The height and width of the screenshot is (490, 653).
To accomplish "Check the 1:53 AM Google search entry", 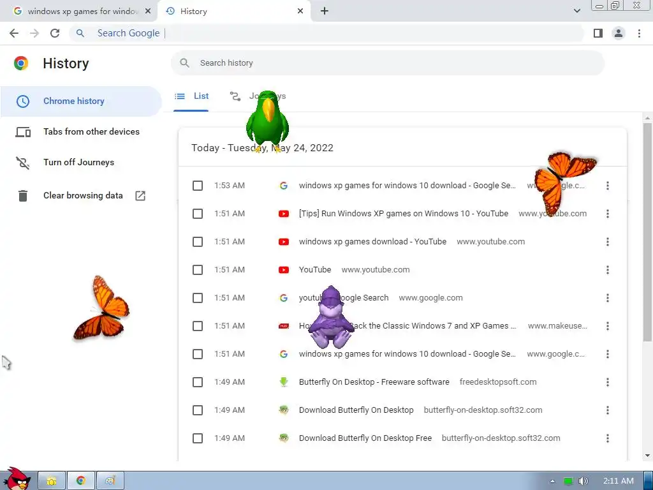I will (198, 186).
